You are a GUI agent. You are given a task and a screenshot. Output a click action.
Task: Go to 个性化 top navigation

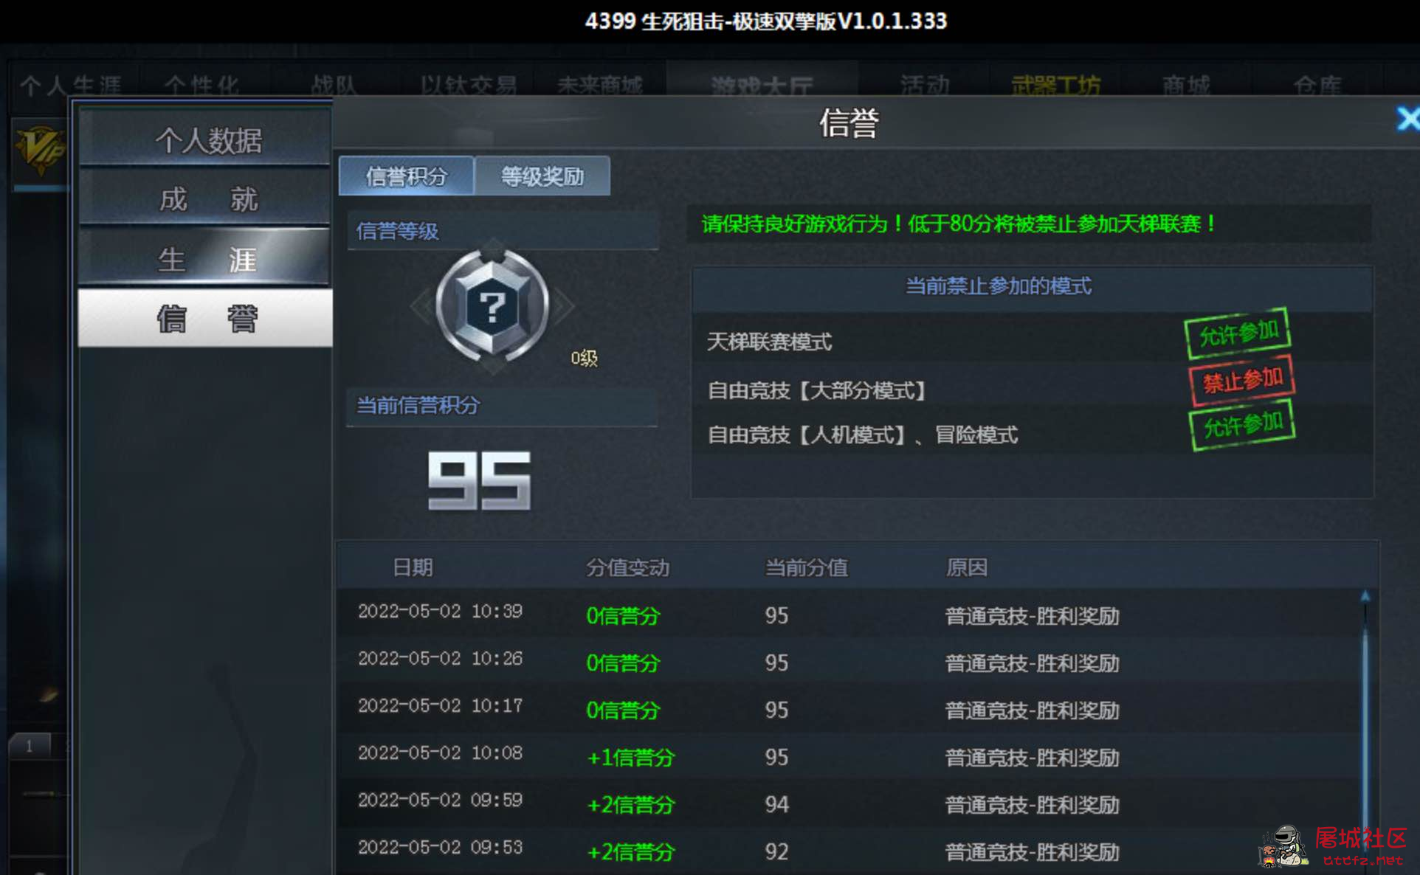coord(201,86)
